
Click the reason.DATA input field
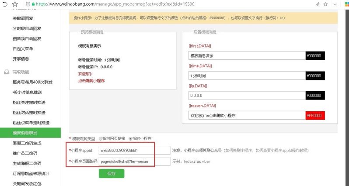click(x=247, y=116)
